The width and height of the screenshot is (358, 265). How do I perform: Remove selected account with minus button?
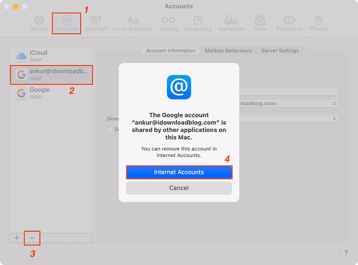[x=32, y=238]
